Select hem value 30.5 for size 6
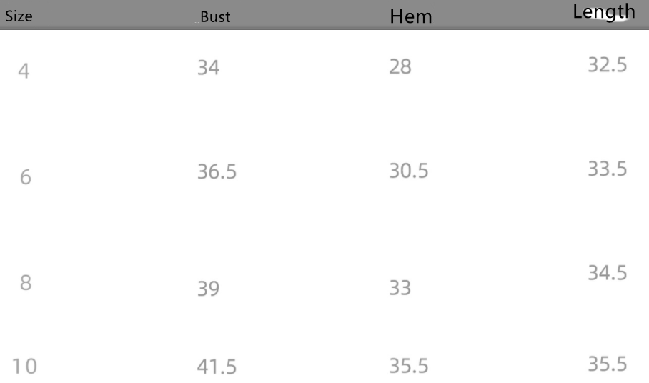 click(x=409, y=171)
